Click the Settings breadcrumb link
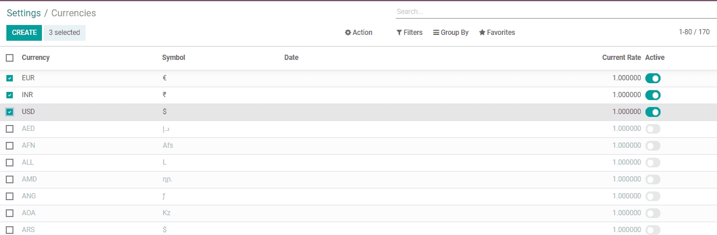This screenshot has width=717, height=235. click(x=23, y=13)
